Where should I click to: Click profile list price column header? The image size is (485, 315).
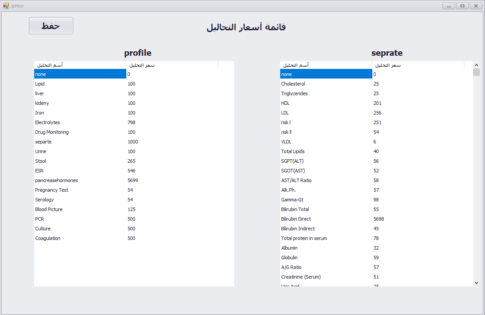point(172,65)
